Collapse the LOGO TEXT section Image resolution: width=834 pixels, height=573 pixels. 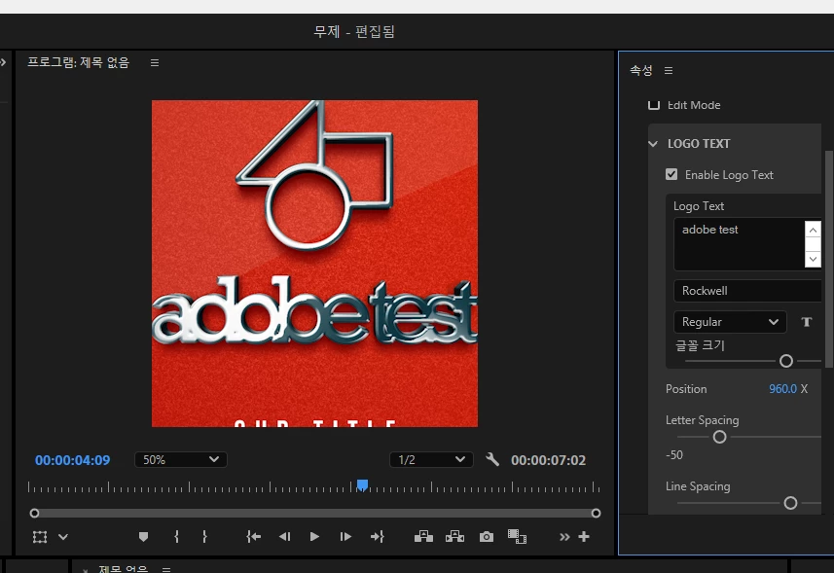pyautogui.click(x=653, y=144)
